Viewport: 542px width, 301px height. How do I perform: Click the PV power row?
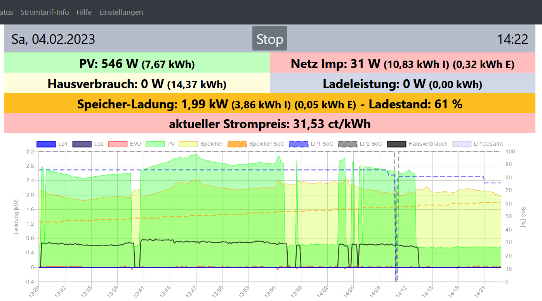(137, 63)
